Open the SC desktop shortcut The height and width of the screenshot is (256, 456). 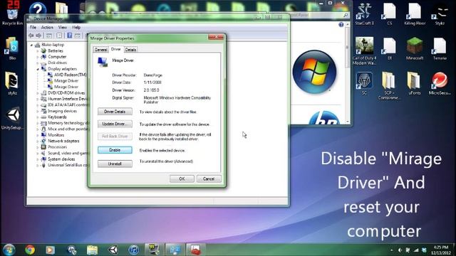(364, 83)
